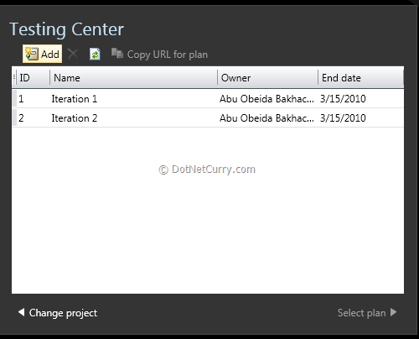Go back via Change project link
This screenshot has height=339, width=419.
[x=63, y=313]
